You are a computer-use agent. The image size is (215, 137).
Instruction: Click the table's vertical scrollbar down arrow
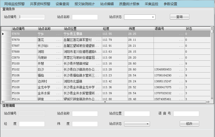click(212, 98)
